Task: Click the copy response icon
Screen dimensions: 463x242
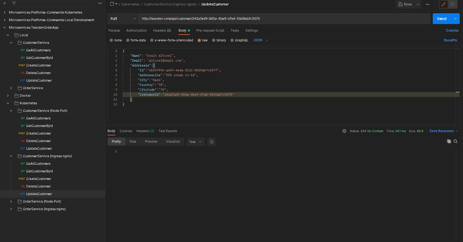Action: [449, 141]
